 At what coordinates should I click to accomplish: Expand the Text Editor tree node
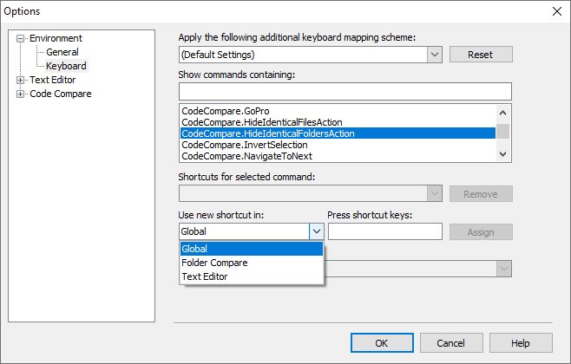pyautogui.click(x=21, y=80)
